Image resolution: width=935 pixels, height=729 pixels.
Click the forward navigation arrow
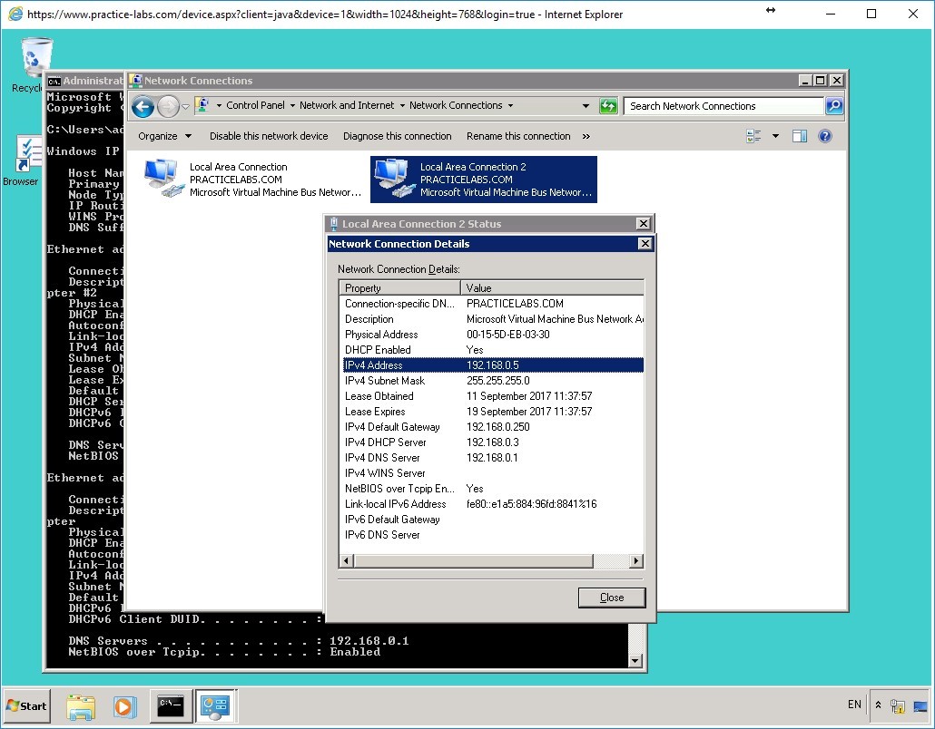pyautogui.click(x=168, y=106)
